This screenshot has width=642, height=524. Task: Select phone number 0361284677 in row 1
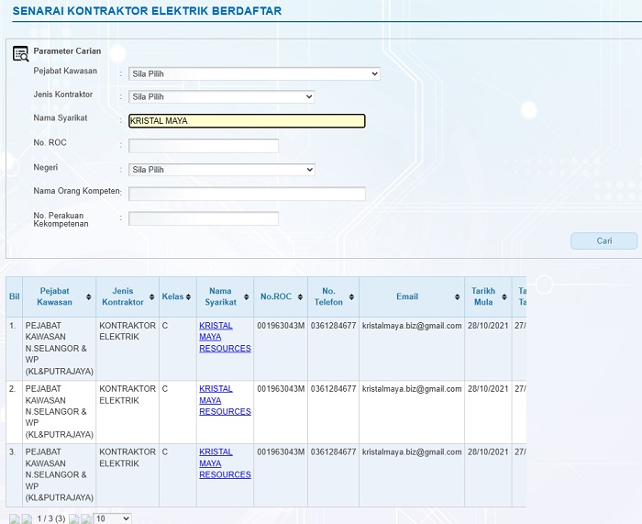click(333, 326)
